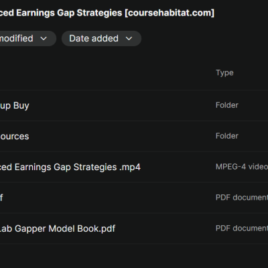Screen dimensions: 268x268
Task: Select the Gapper Model Book.pdf file
Action: (58, 228)
